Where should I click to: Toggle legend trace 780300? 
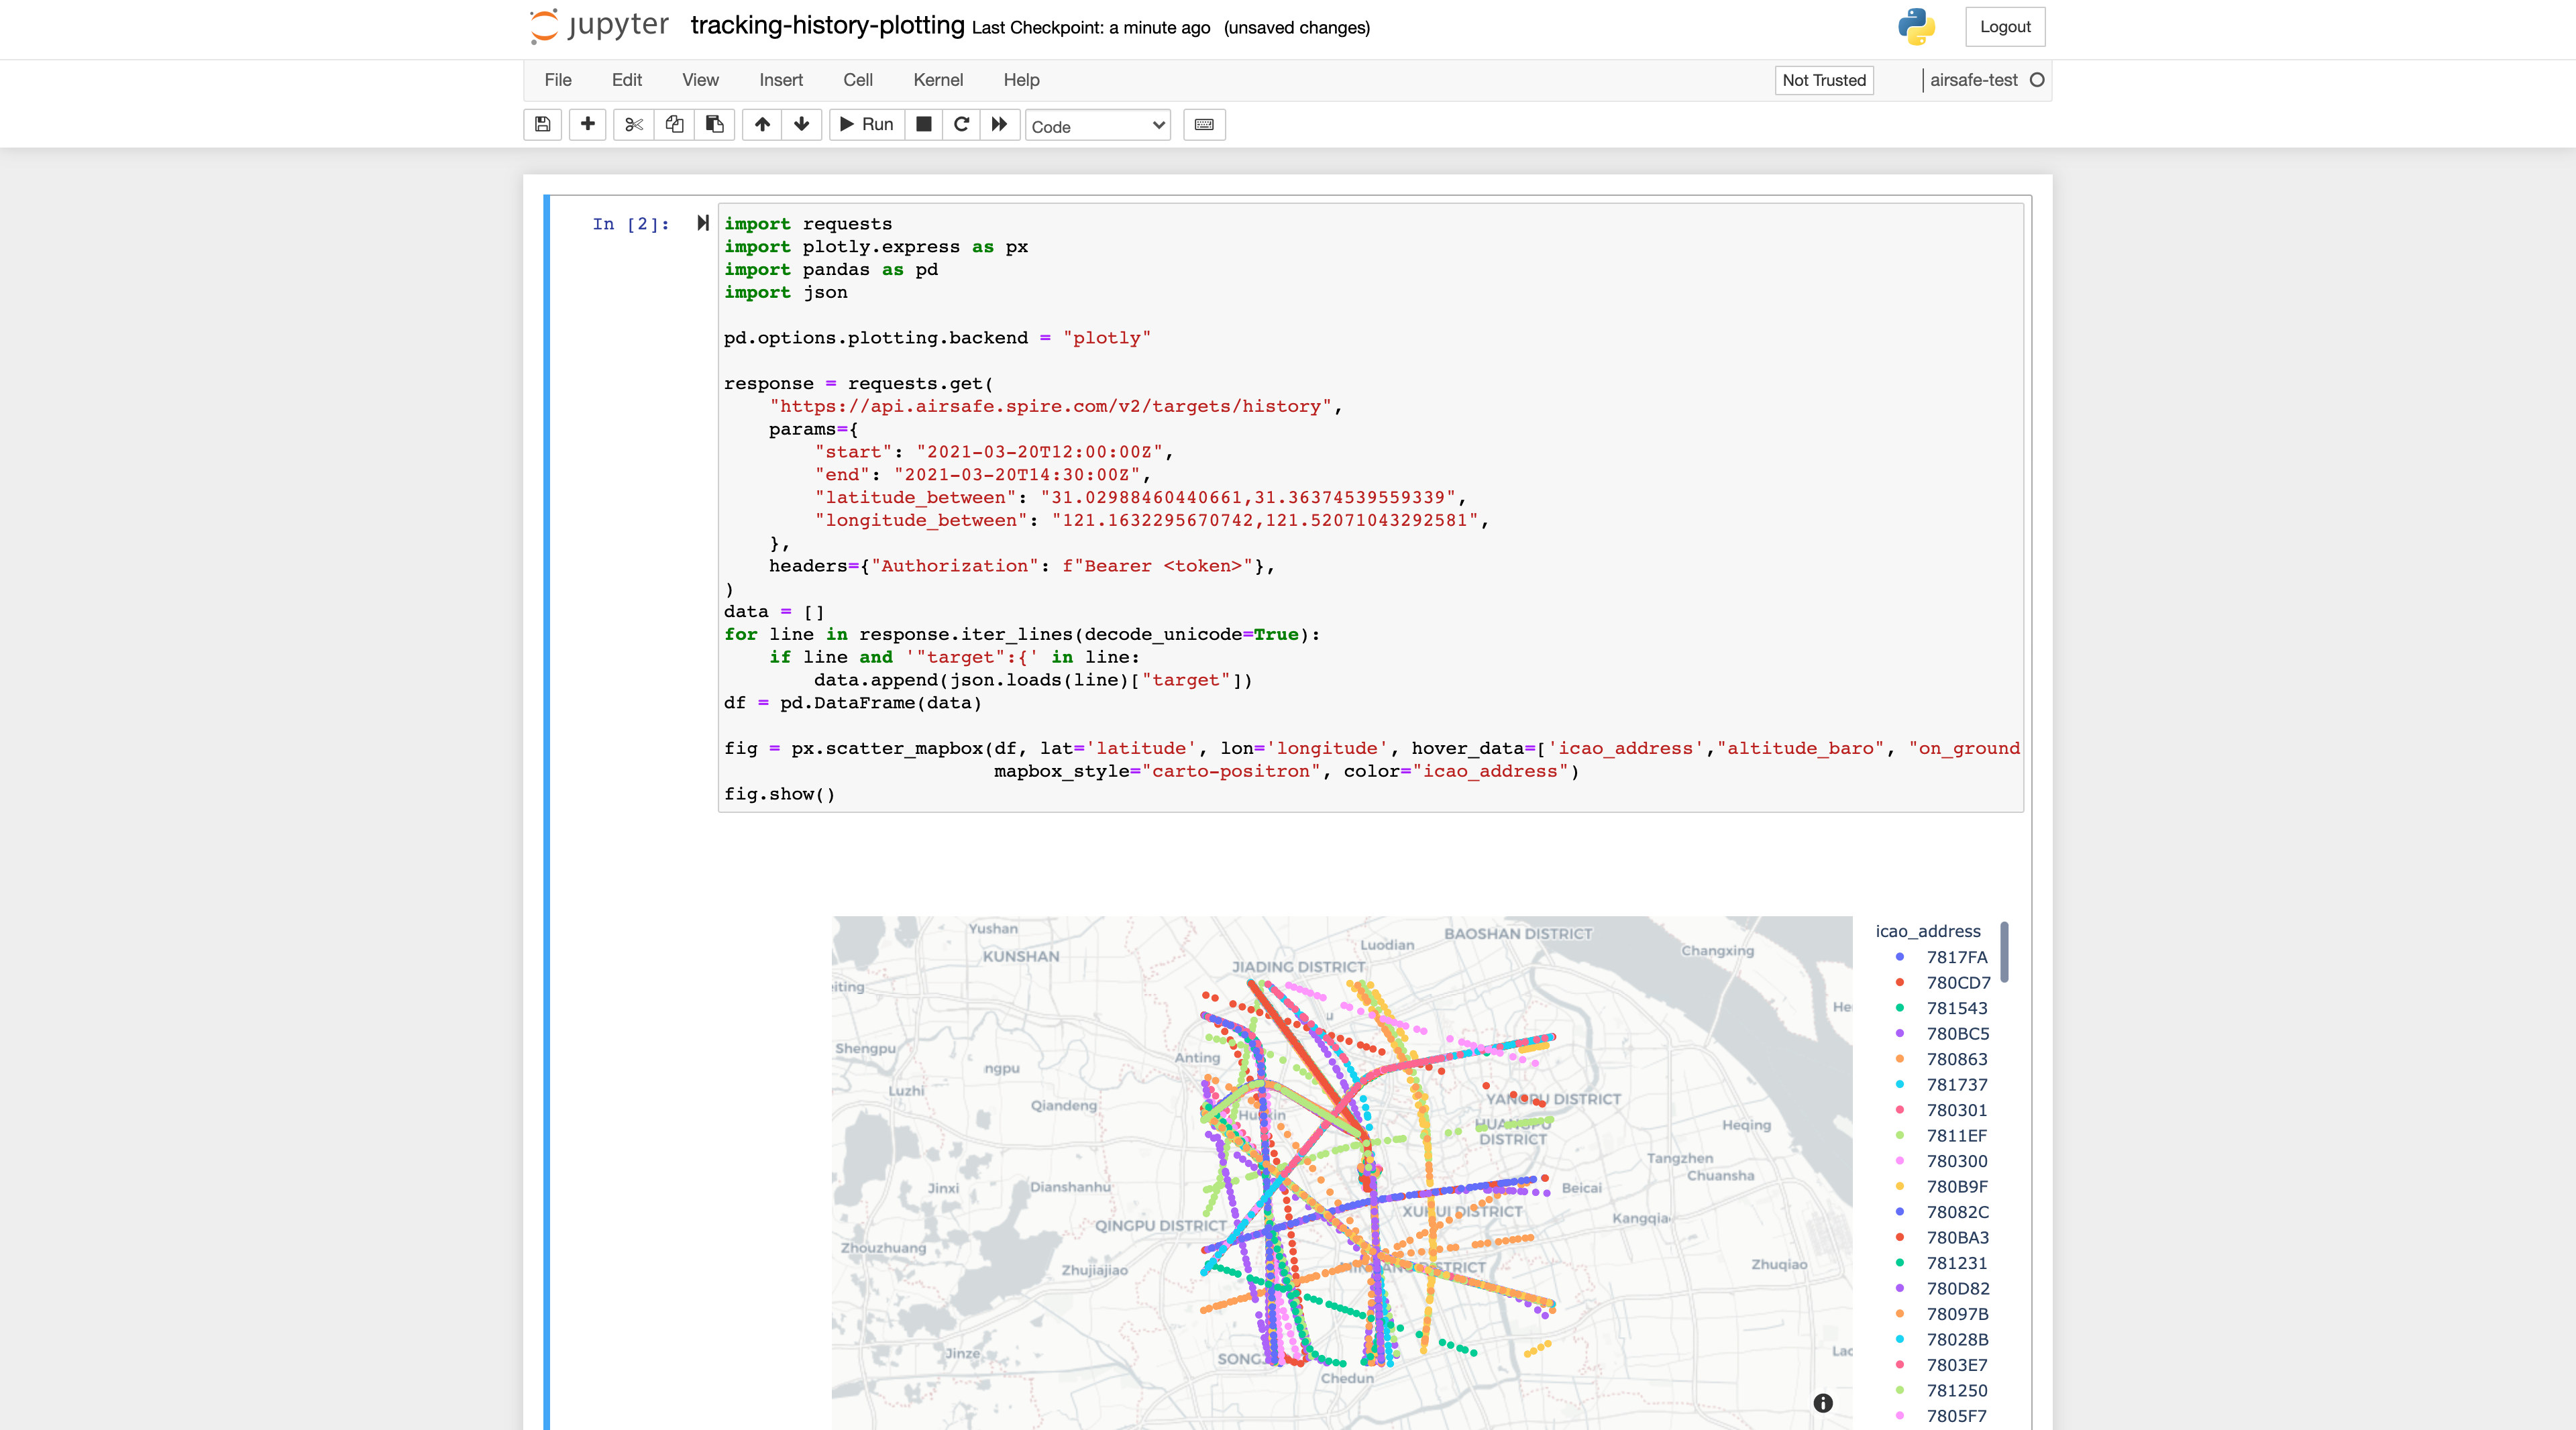[1943, 1161]
